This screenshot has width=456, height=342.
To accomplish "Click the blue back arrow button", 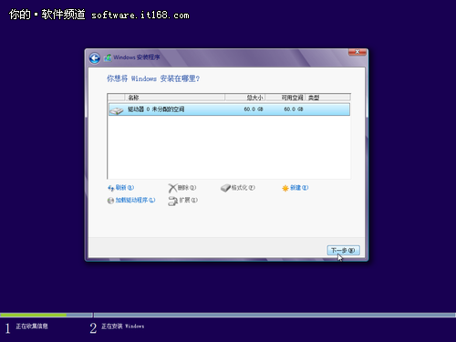I will [x=95, y=58].
